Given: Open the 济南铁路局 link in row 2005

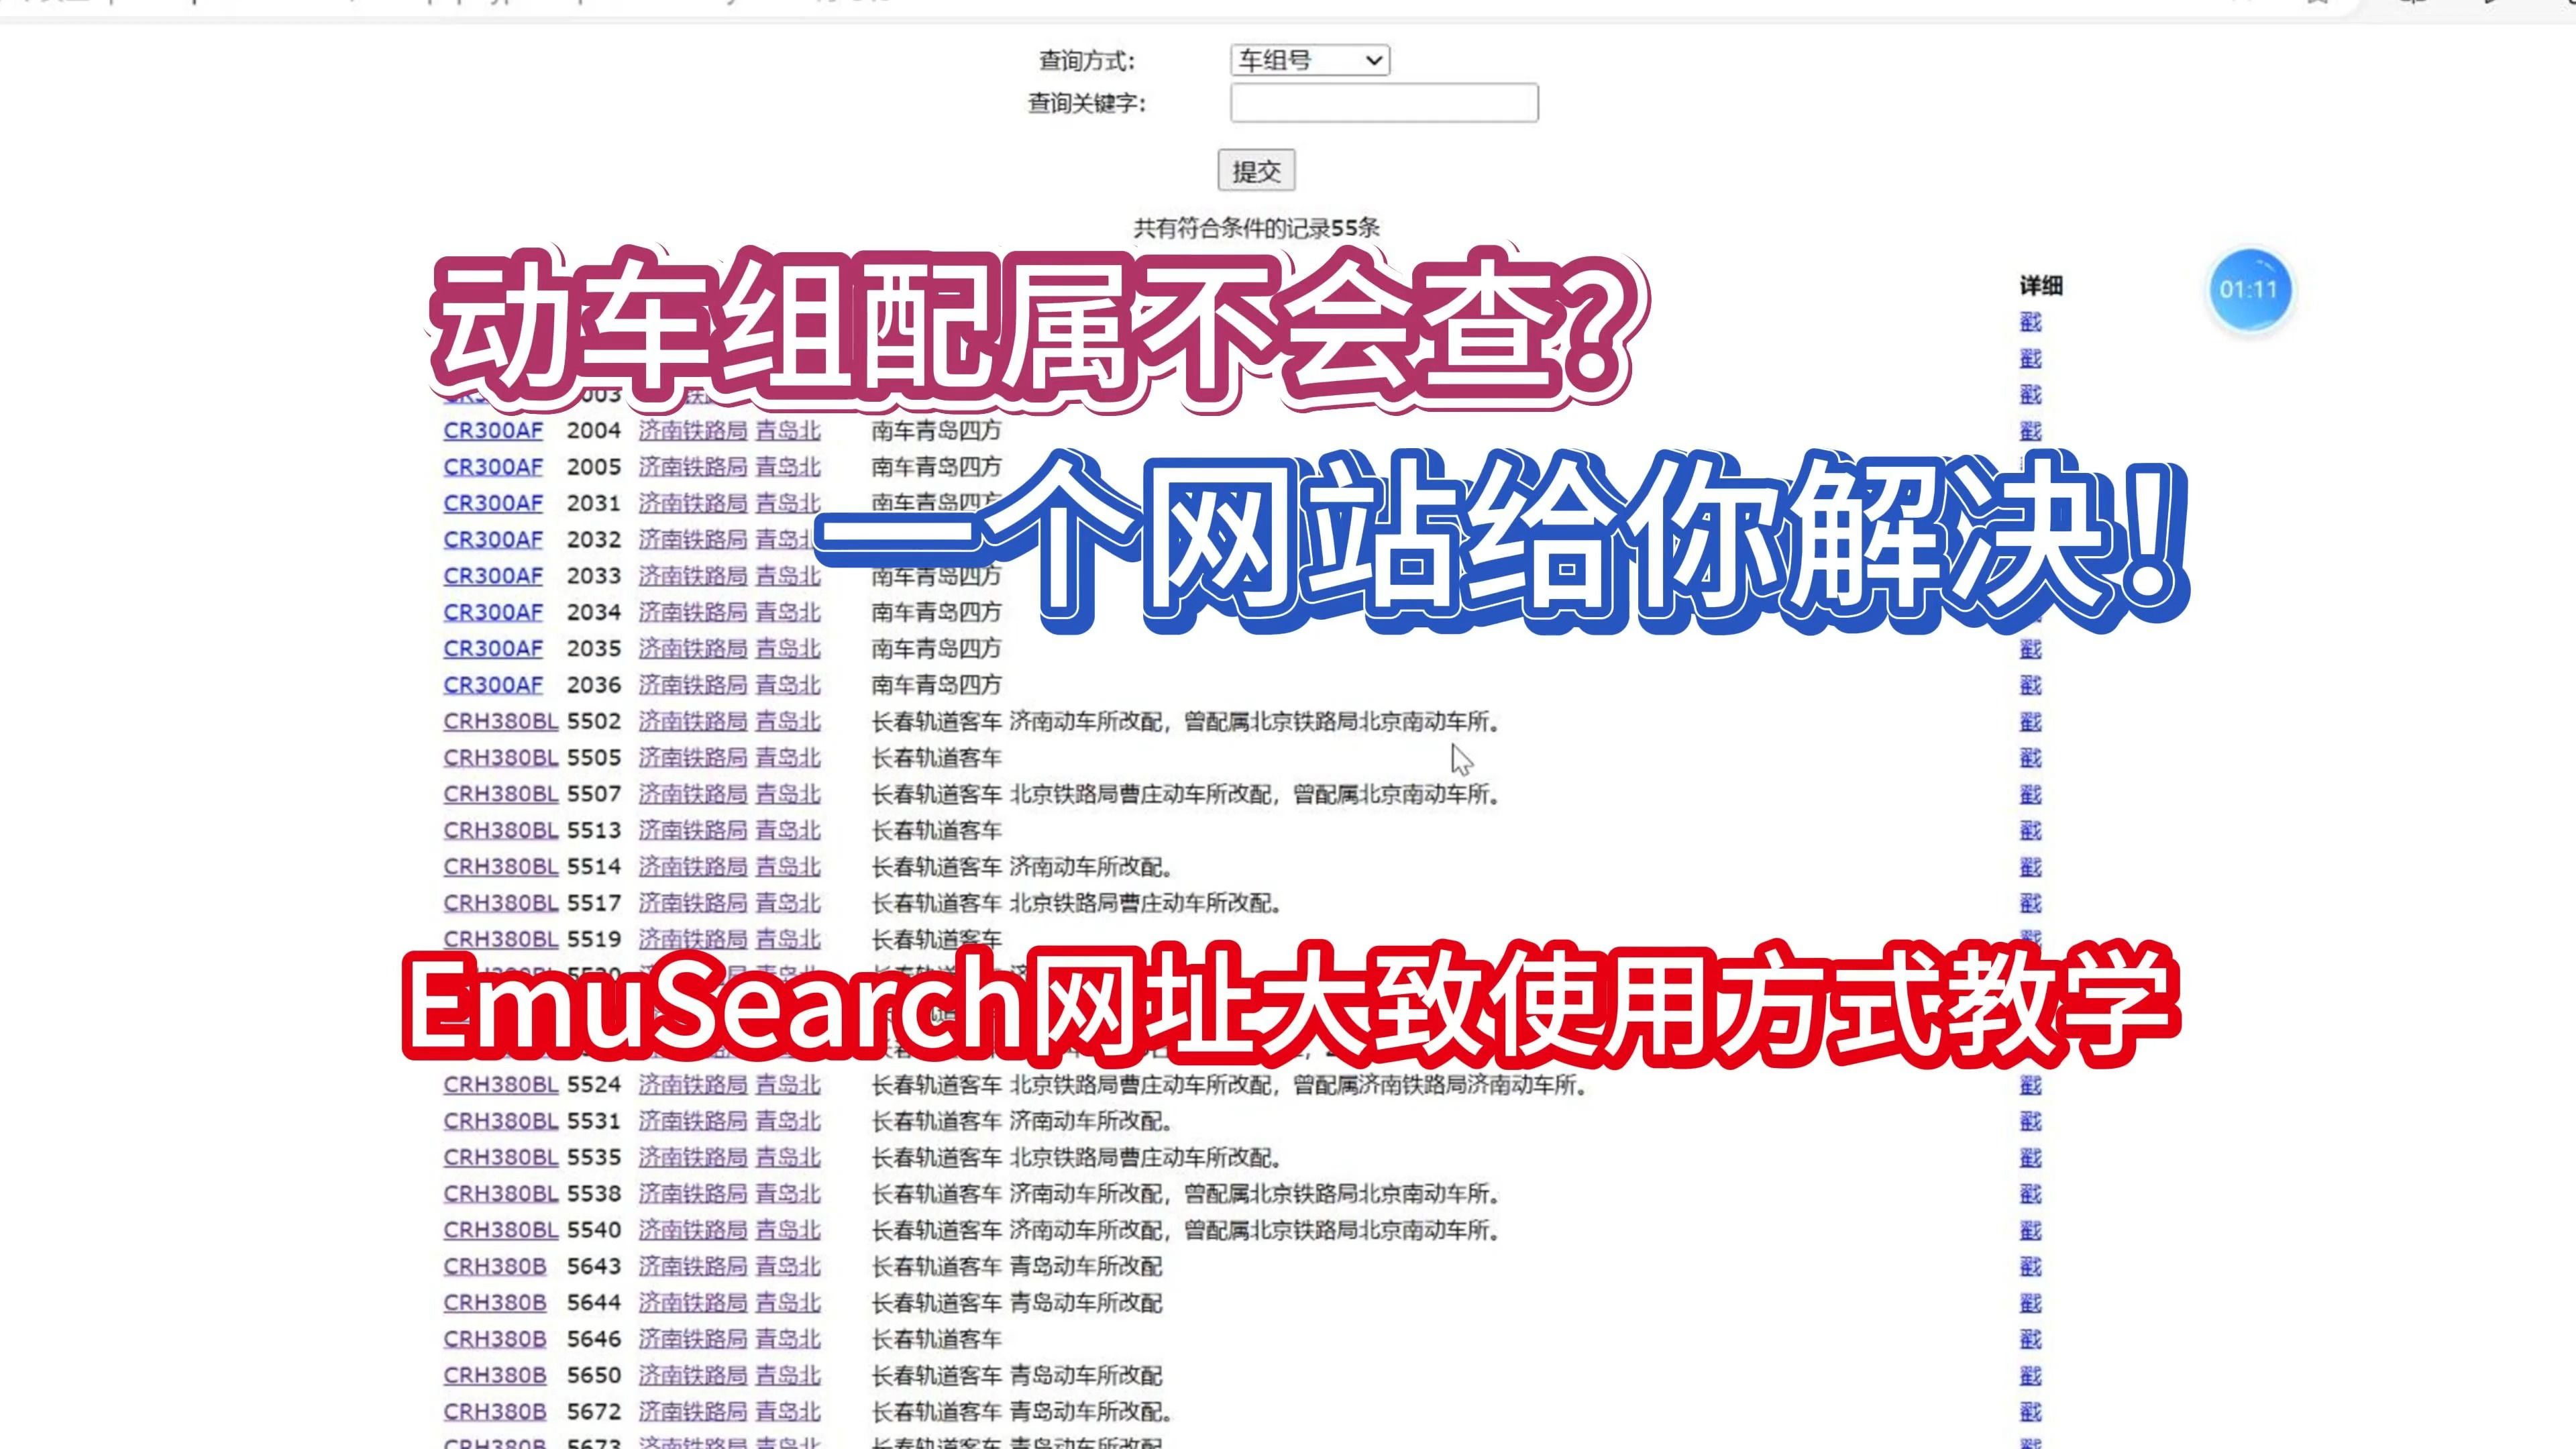Looking at the screenshot, I should point(692,467).
